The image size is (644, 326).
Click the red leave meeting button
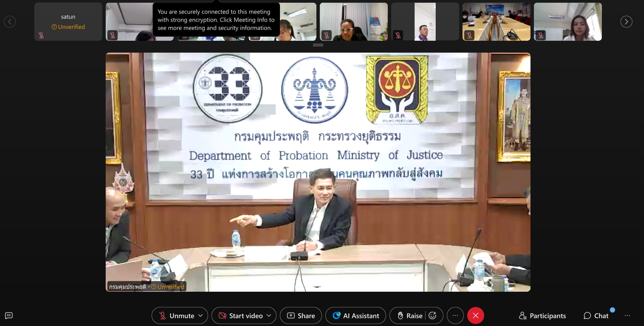pos(475,316)
